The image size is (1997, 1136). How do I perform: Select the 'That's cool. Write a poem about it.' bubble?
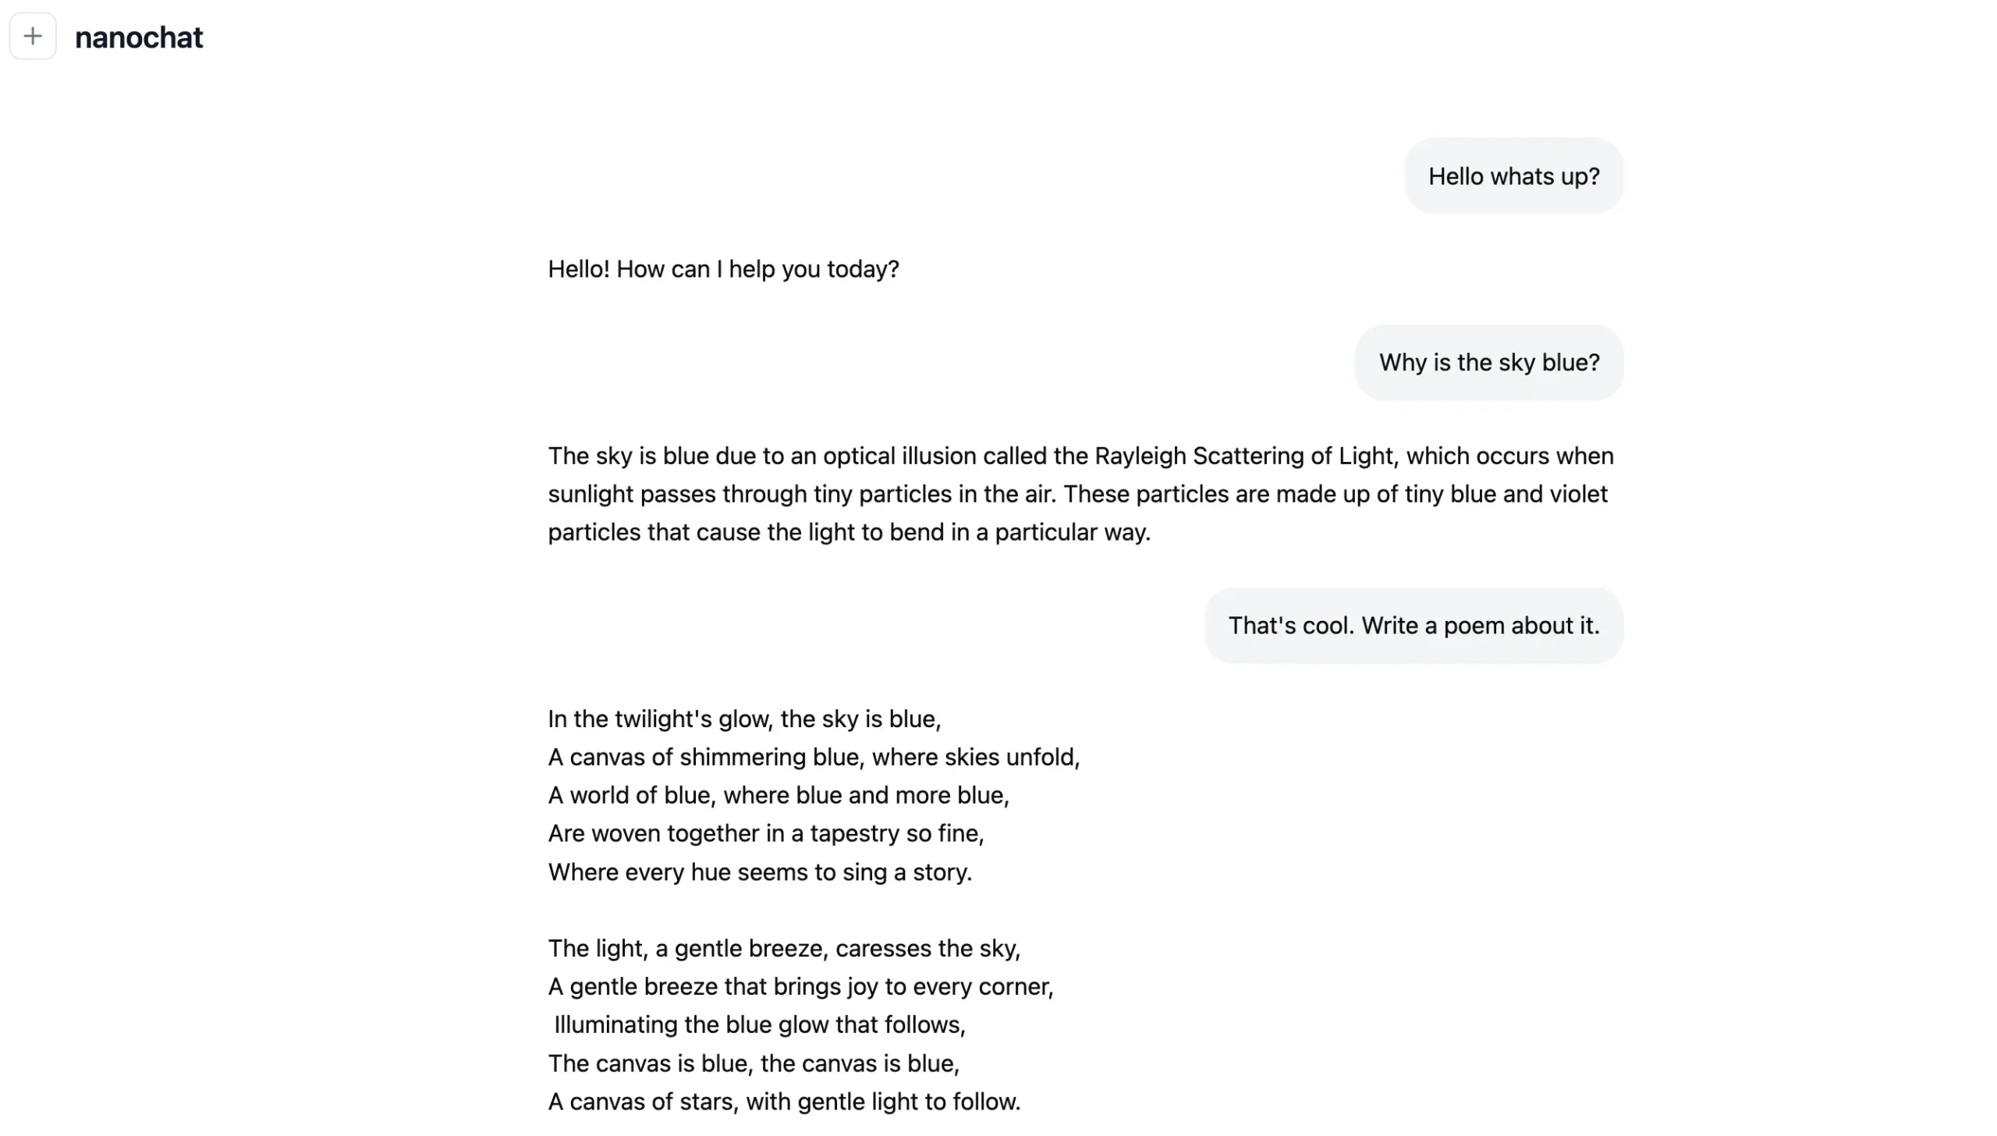click(1413, 625)
